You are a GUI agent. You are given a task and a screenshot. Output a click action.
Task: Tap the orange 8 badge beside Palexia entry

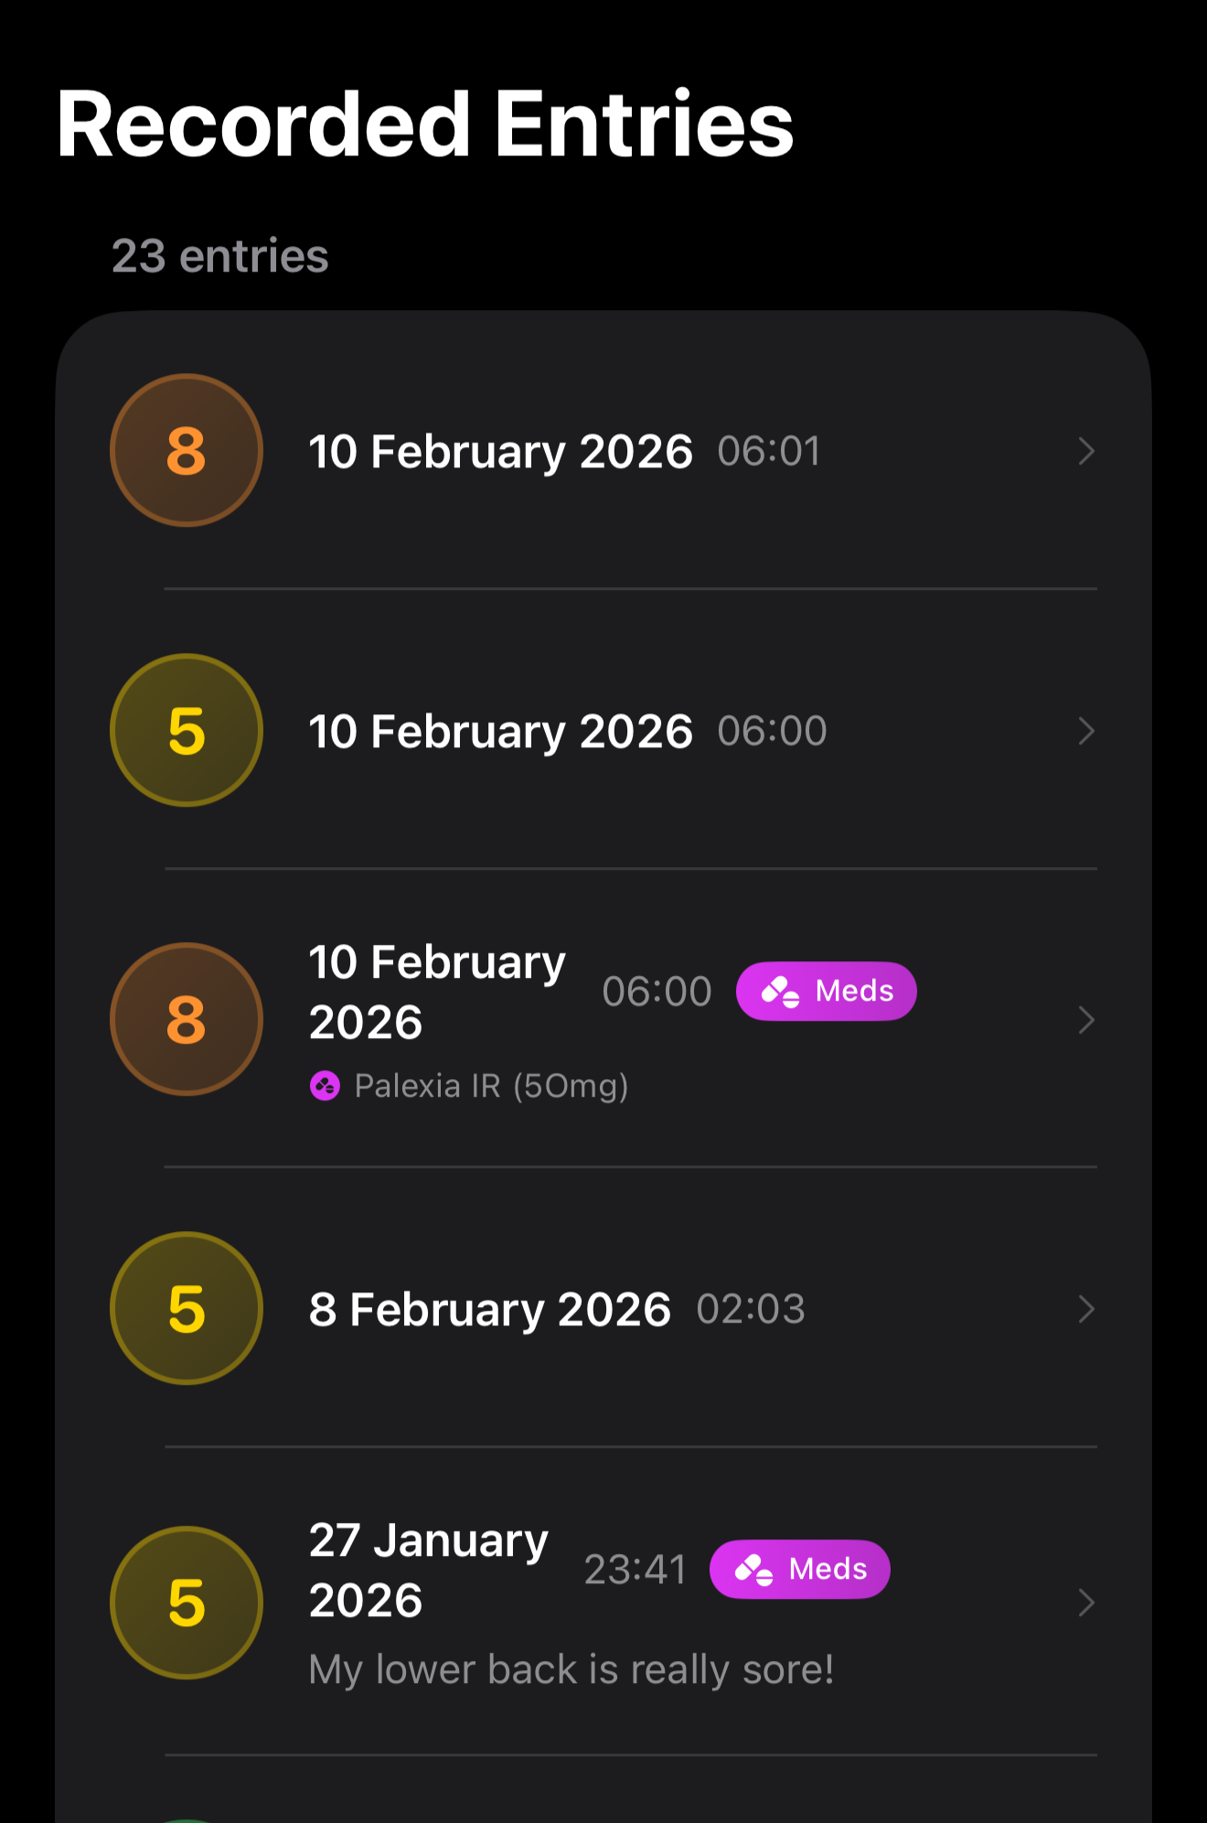187,1019
